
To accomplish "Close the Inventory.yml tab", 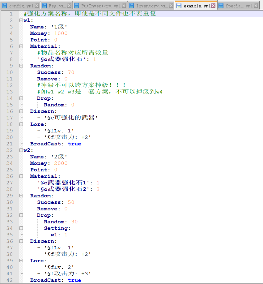I will coord(171,6).
